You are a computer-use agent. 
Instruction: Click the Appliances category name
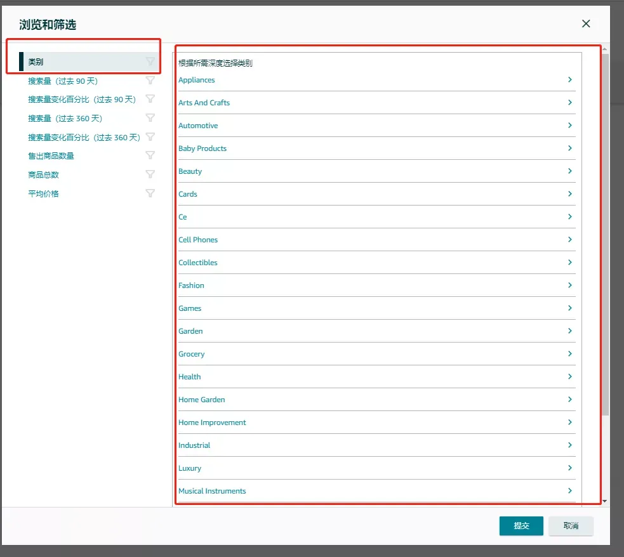pos(197,80)
